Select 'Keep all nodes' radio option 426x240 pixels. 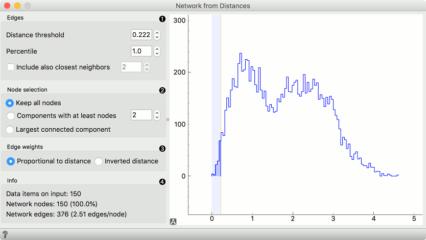coord(10,103)
